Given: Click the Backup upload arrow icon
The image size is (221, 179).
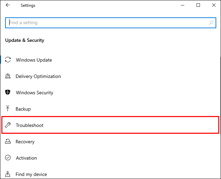Looking at the screenshot, I should tap(8, 109).
